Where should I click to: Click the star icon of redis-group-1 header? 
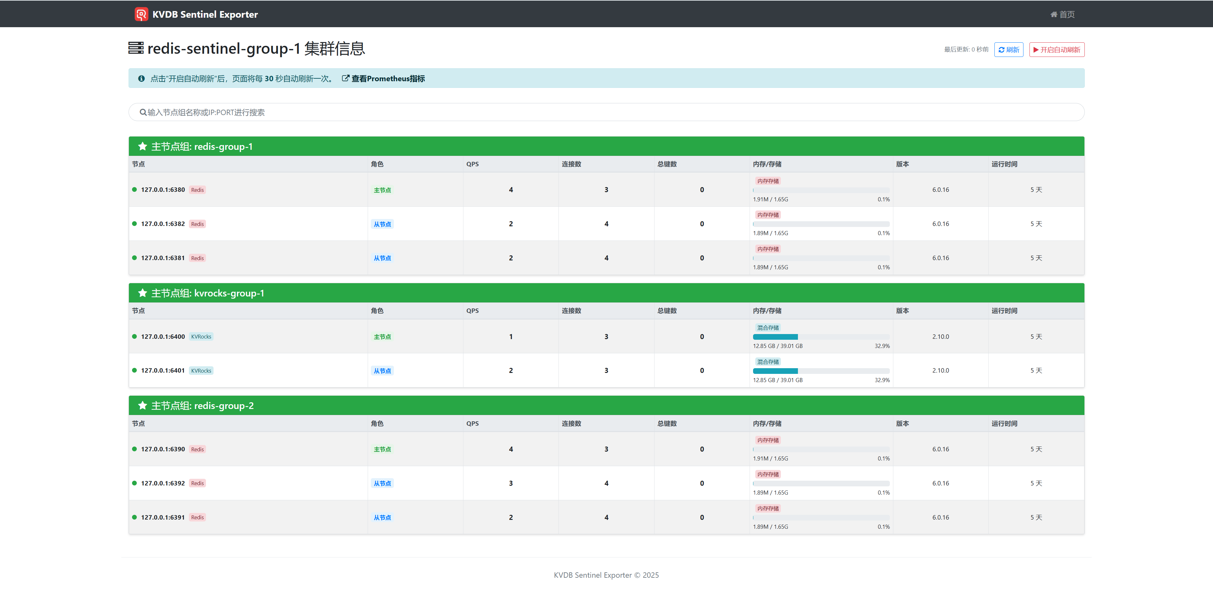(x=142, y=147)
